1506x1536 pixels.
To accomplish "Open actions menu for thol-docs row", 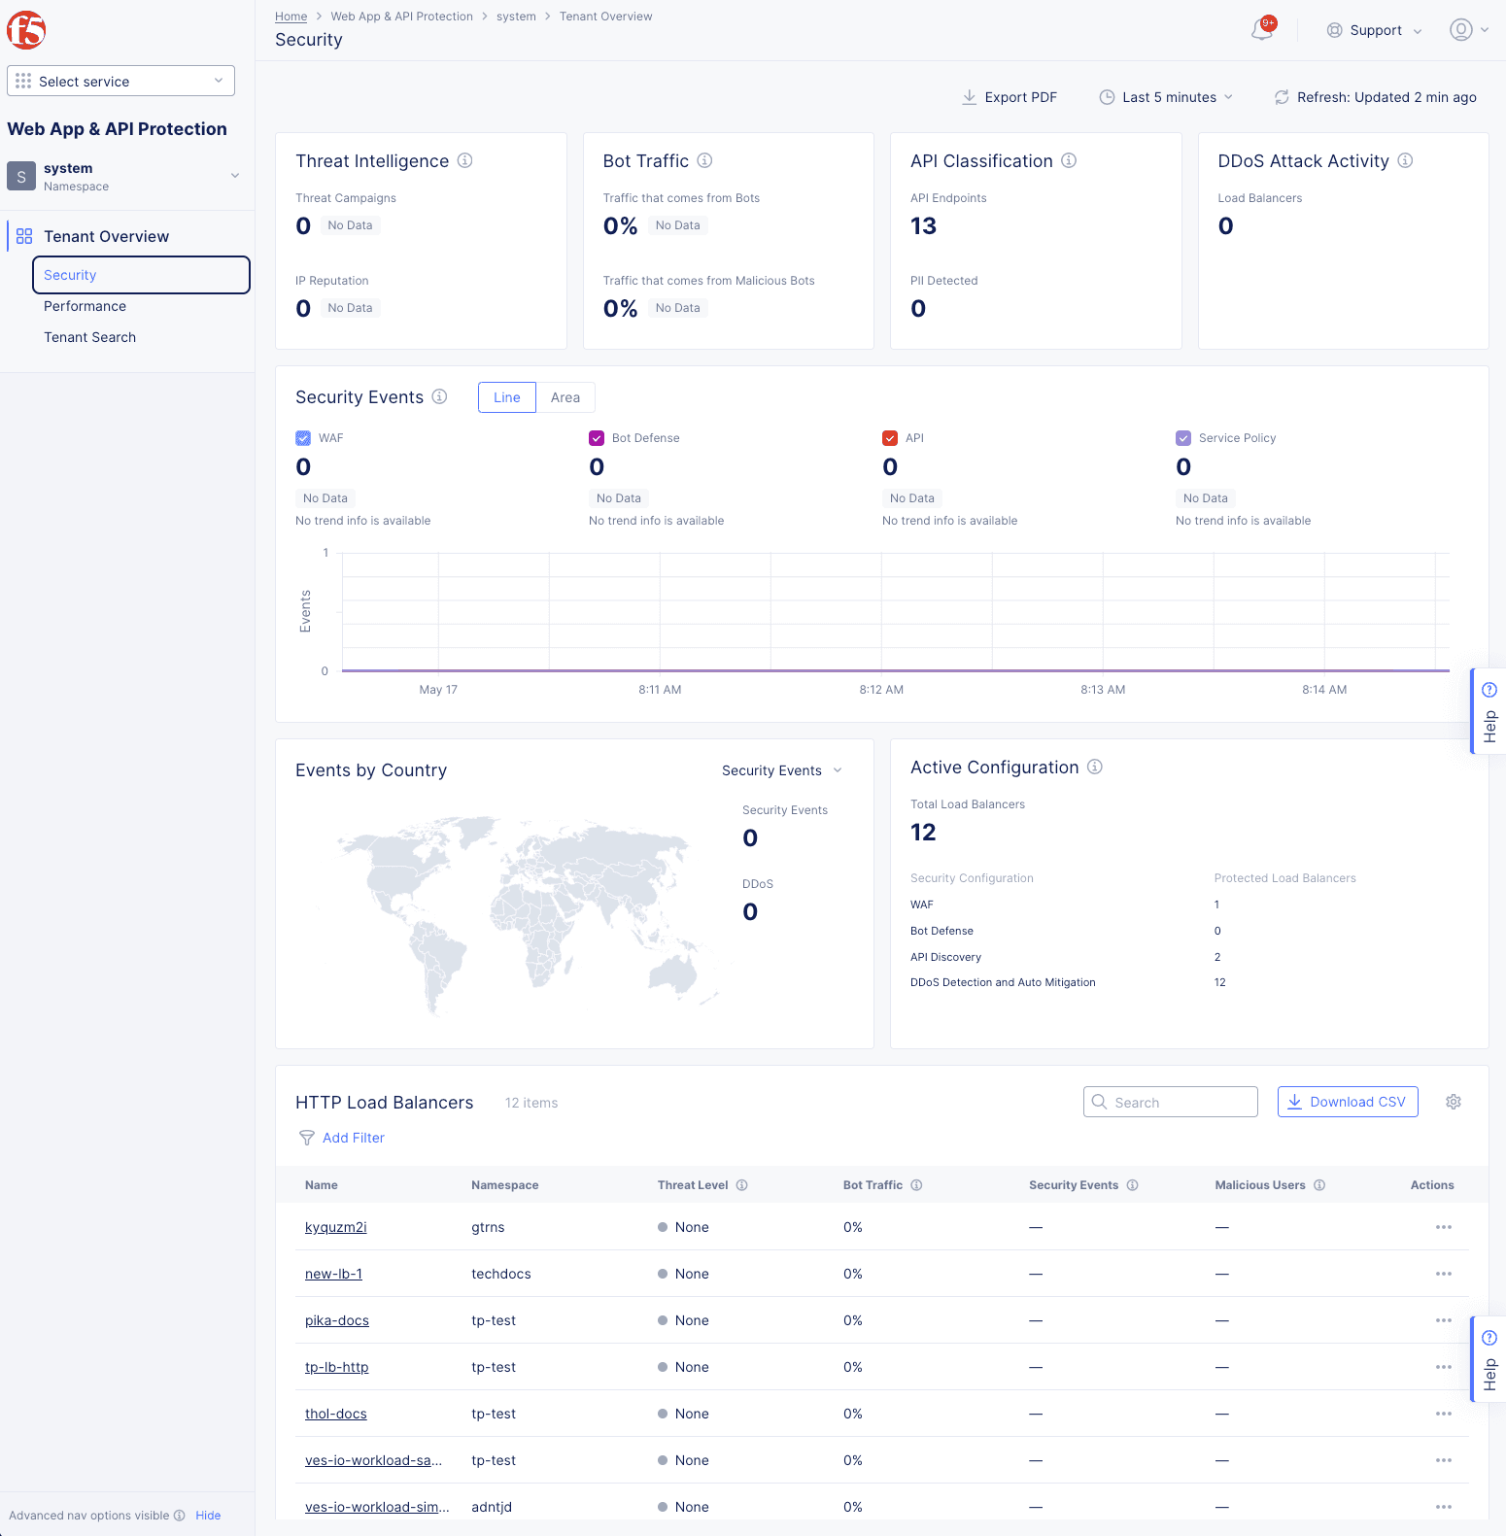I will click(1444, 1414).
